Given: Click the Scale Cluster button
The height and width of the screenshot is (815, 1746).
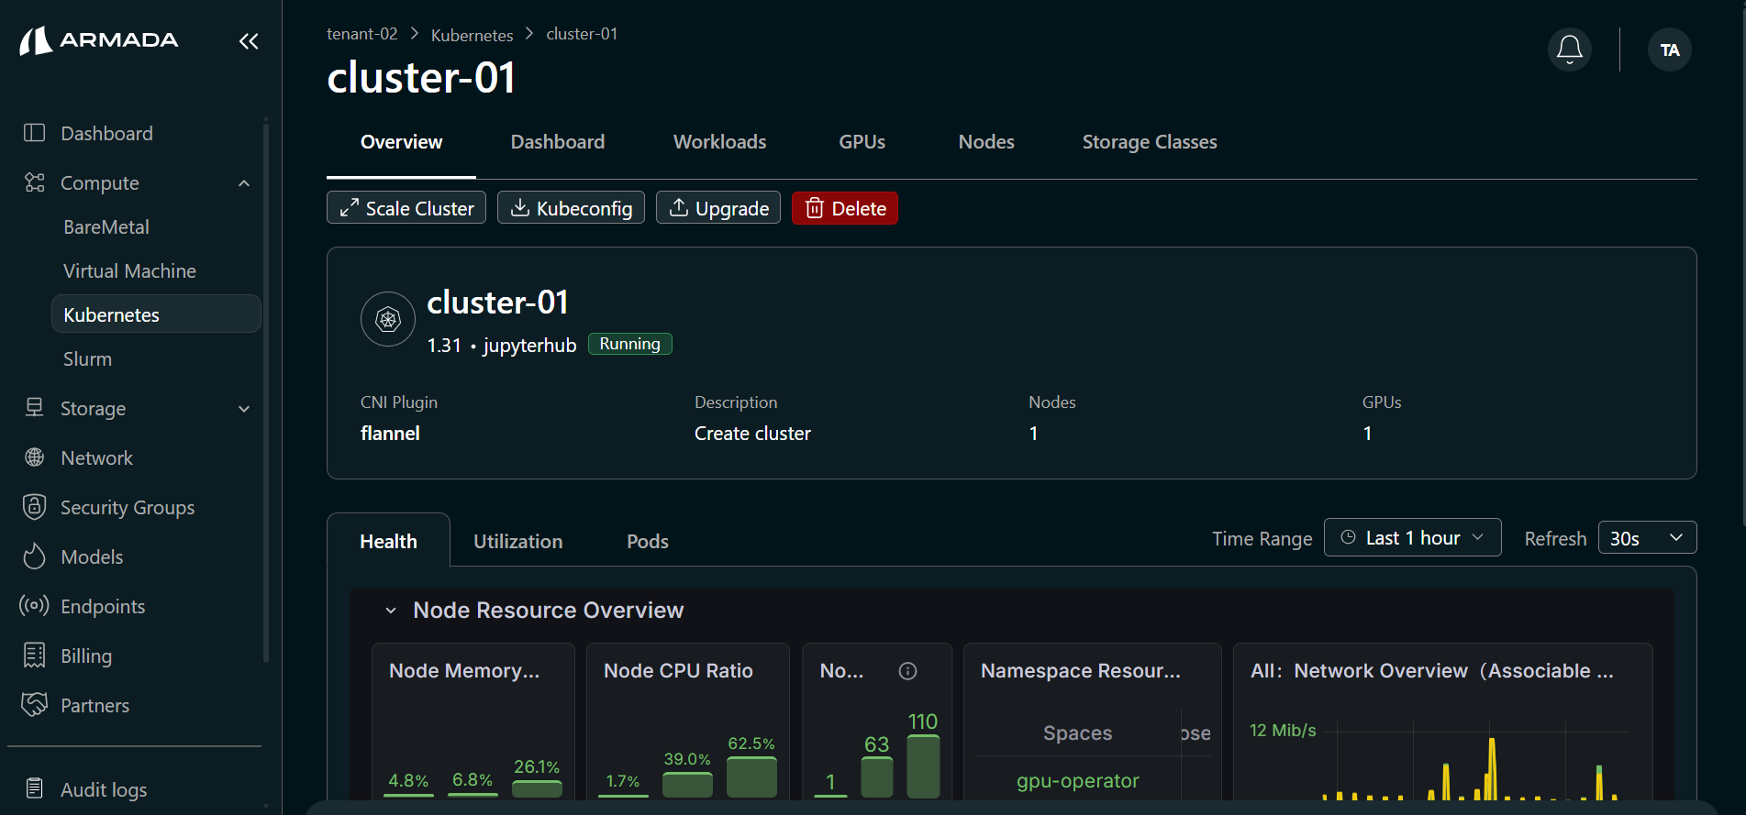Looking at the screenshot, I should 406,208.
